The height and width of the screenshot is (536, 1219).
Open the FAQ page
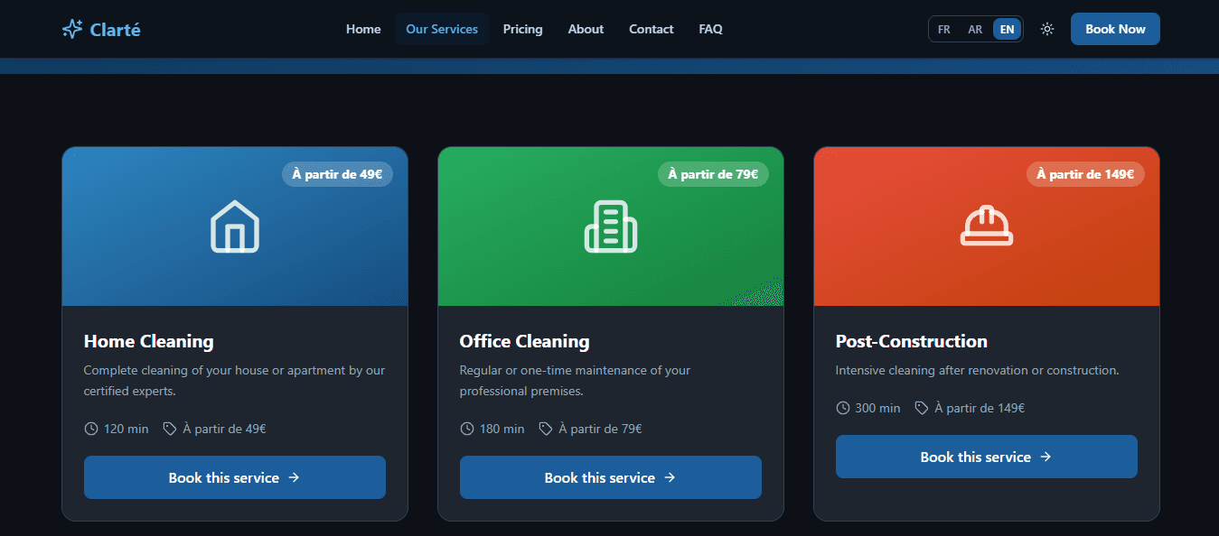pos(710,29)
